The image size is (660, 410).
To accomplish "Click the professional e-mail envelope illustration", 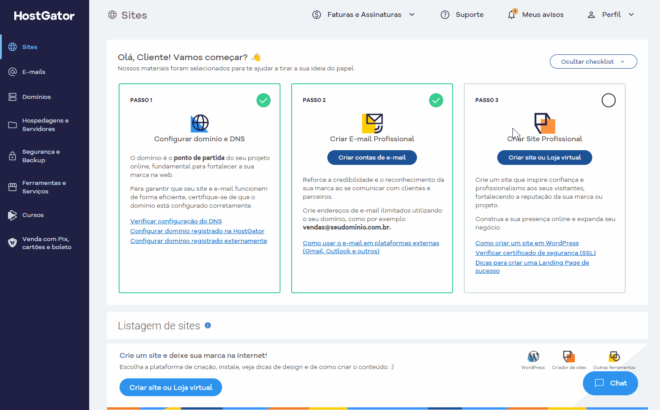I will (x=372, y=123).
